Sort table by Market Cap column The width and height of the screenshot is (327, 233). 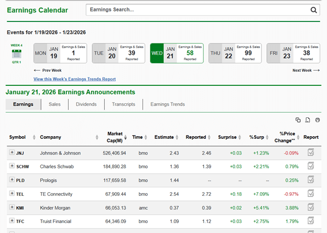114,137
